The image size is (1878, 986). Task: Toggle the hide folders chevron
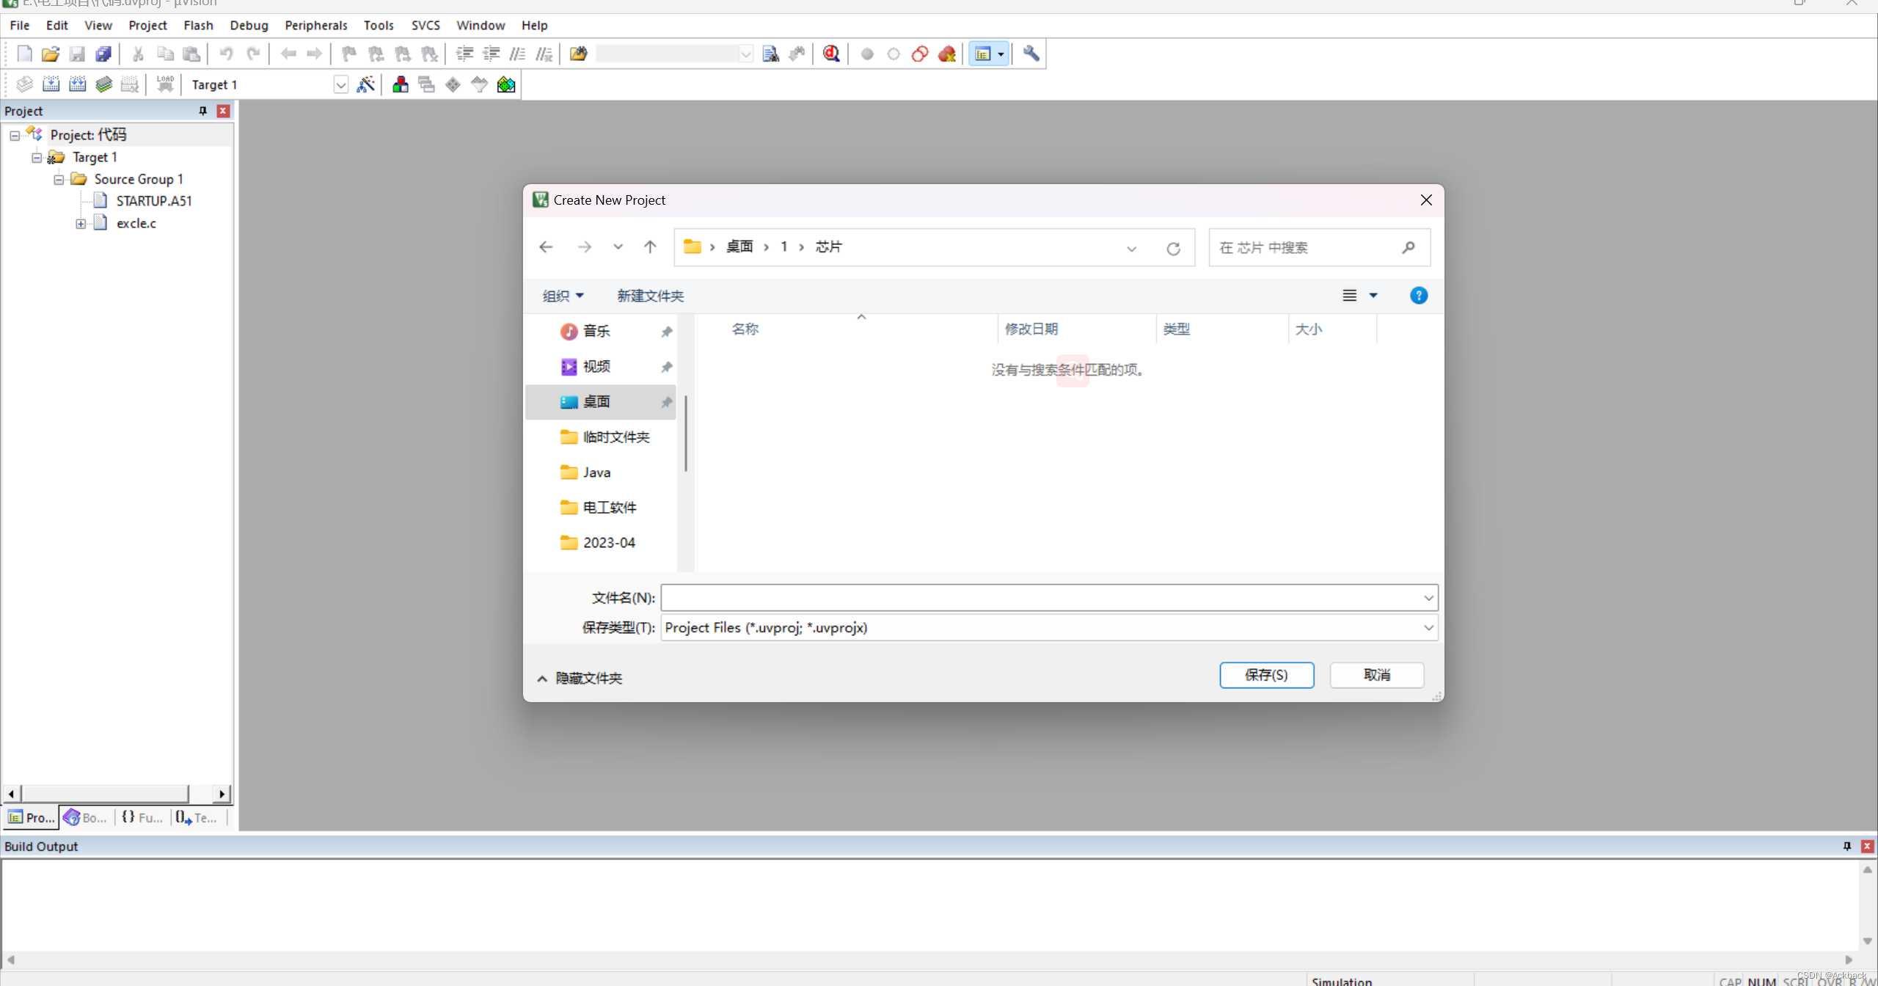pos(542,678)
